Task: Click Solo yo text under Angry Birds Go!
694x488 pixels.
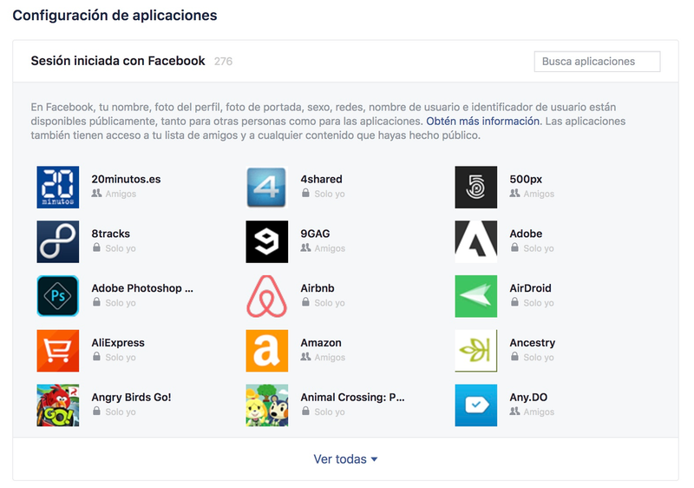Action: click(121, 412)
